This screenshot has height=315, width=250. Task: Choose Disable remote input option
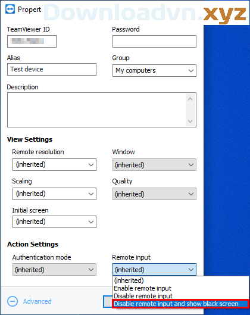181,296
